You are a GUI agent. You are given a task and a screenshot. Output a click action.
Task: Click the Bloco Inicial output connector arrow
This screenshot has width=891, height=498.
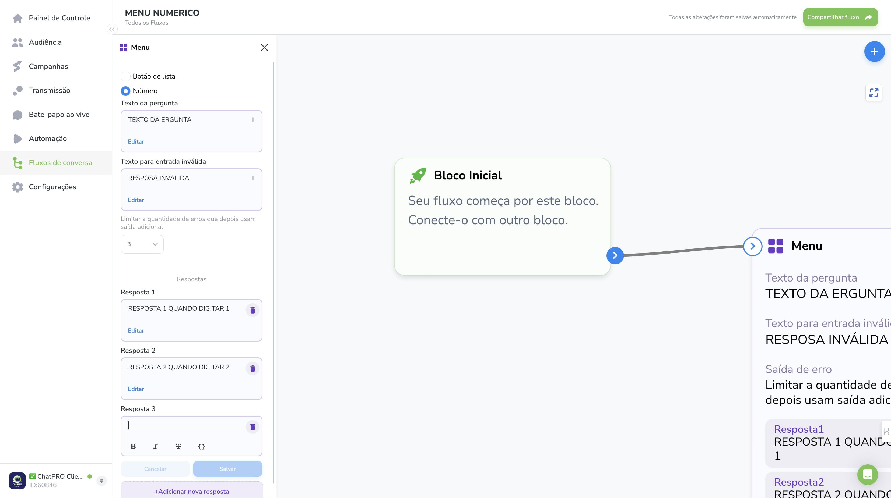[615, 255]
